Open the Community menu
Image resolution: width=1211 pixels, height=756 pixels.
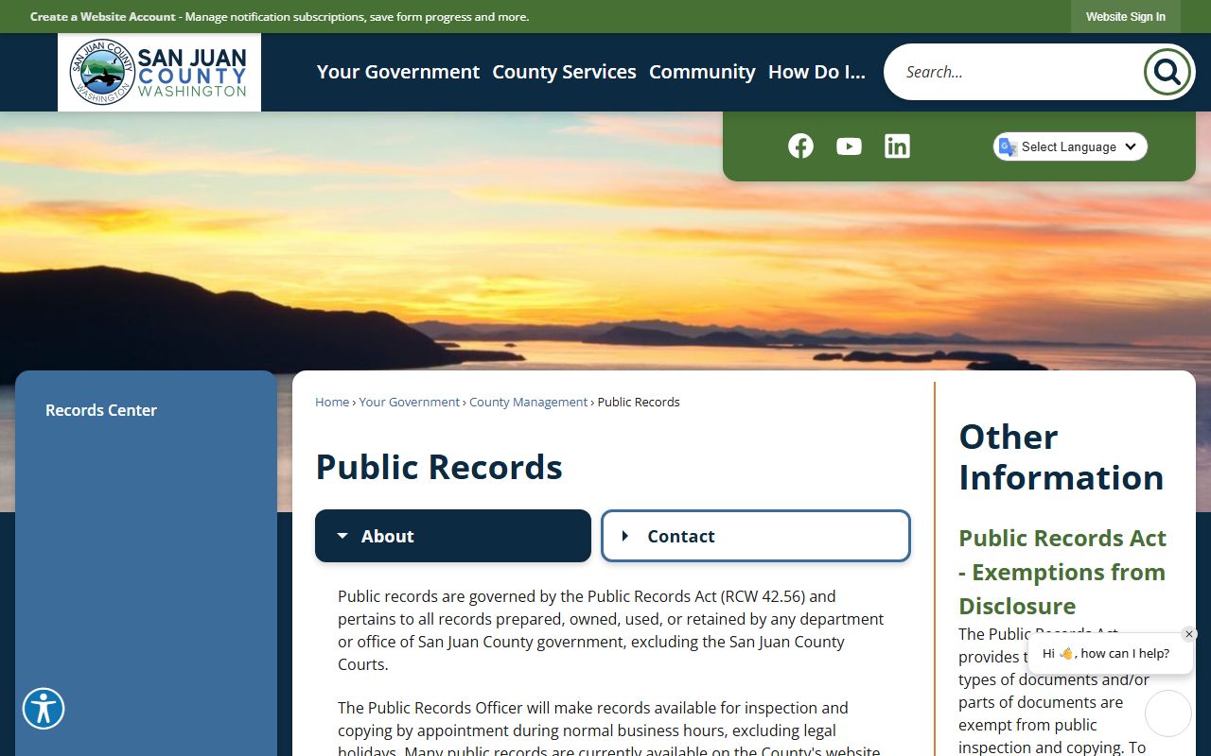pyautogui.click(x=702, y=72)
